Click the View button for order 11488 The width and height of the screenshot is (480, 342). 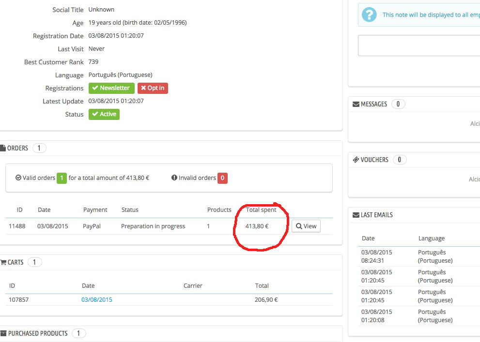tap(306, 226)
